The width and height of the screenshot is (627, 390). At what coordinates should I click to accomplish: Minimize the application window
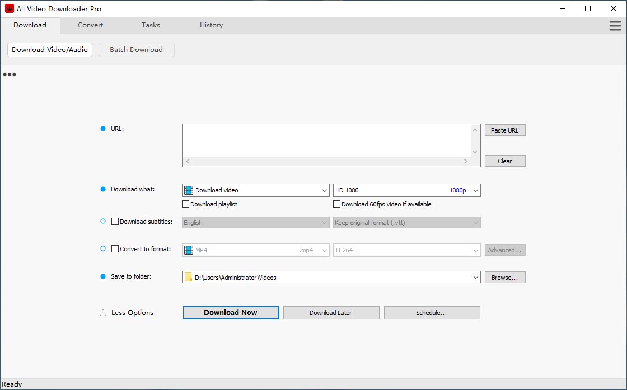coord(563,8)
